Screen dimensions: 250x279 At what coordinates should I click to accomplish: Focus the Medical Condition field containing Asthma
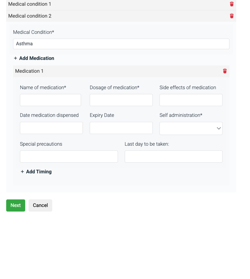pos(121,44)
